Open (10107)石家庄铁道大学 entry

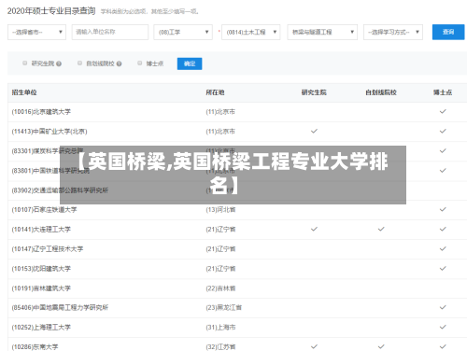point(44,210)
